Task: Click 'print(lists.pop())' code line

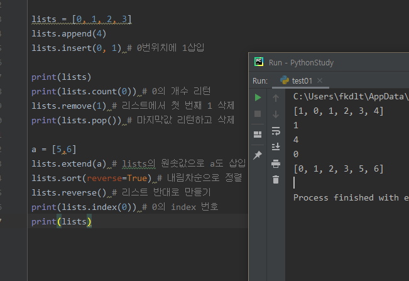Action: [x=77, y=121]
